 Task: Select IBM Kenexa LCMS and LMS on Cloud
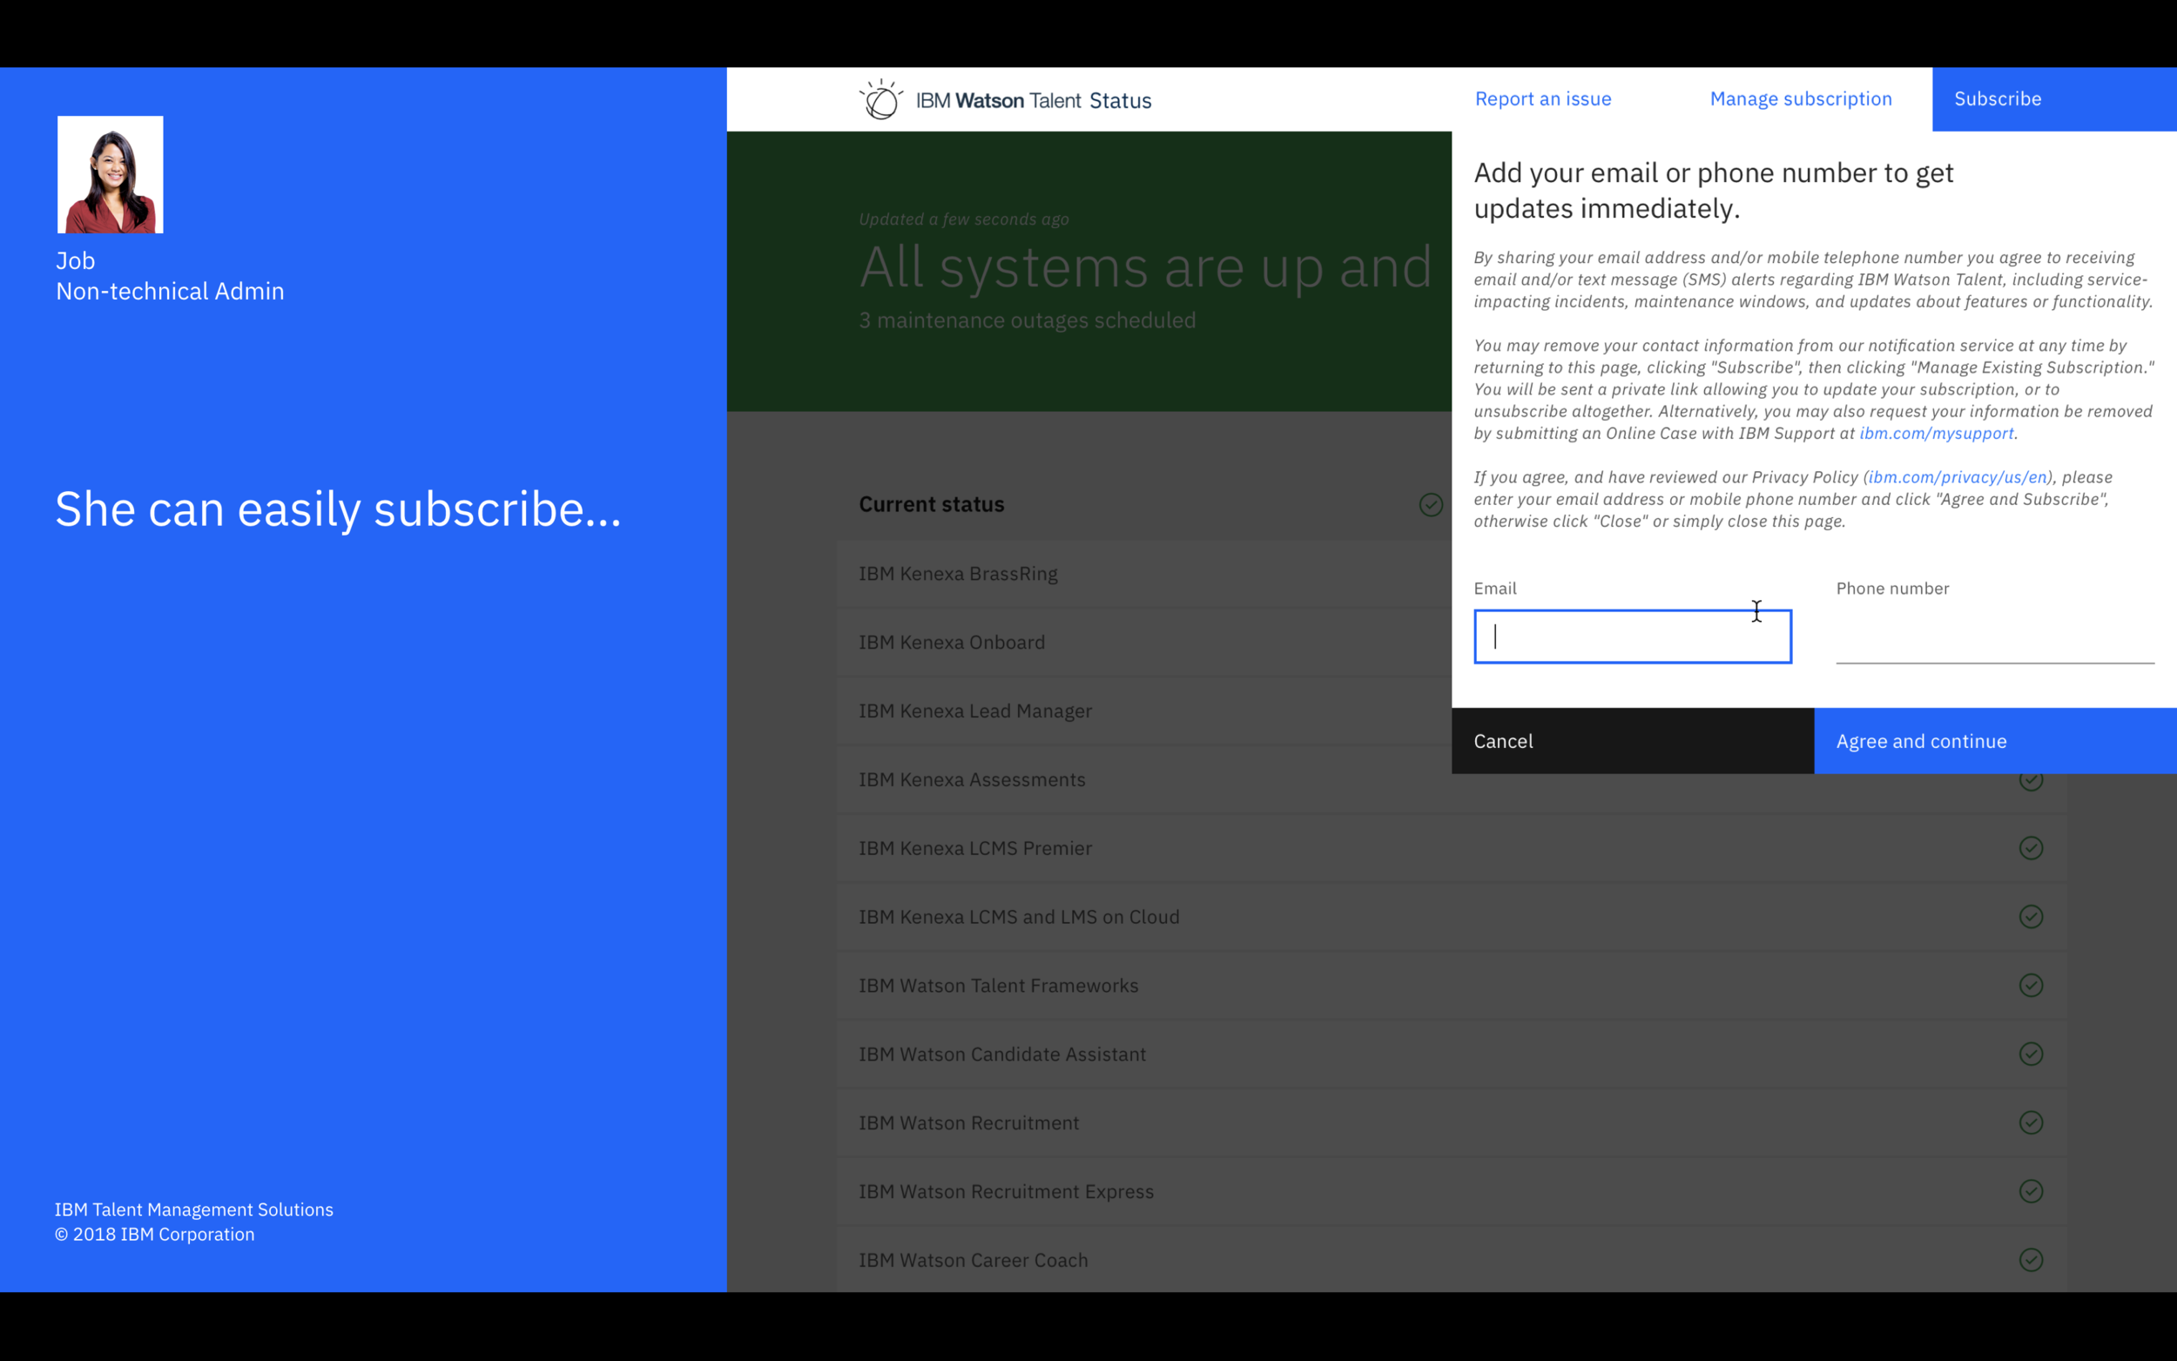pyautogui.click(x=1451, y=916)
